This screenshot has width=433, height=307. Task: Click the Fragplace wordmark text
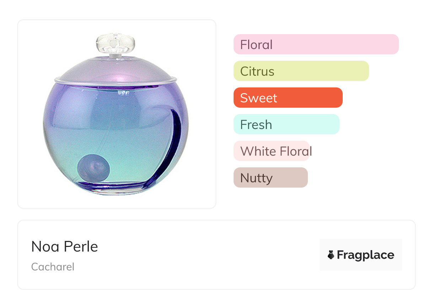(x=365, y=255)
